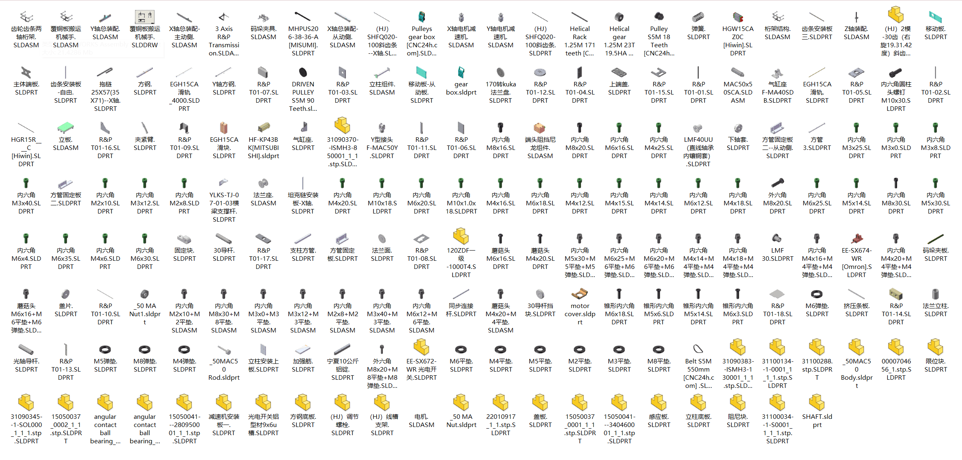The image size is (962, 460).
Task: Click the motor cover.sldprt file icon
Action: (580, 294)
